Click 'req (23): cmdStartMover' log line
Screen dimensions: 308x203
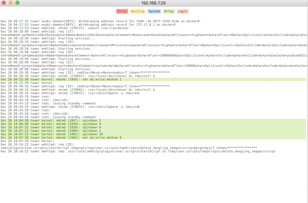(85, 86)
